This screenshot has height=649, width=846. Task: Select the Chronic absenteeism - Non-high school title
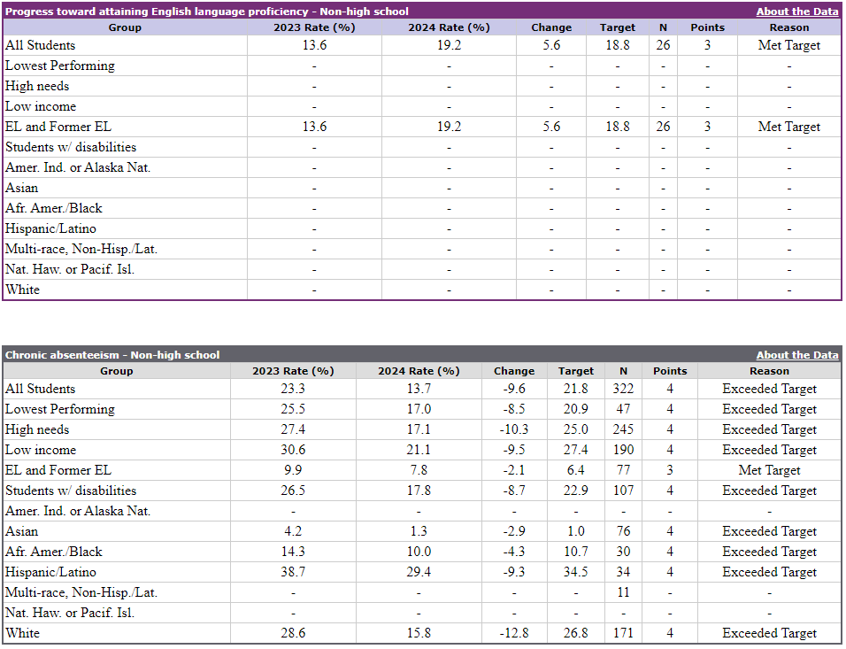point(112,355)
